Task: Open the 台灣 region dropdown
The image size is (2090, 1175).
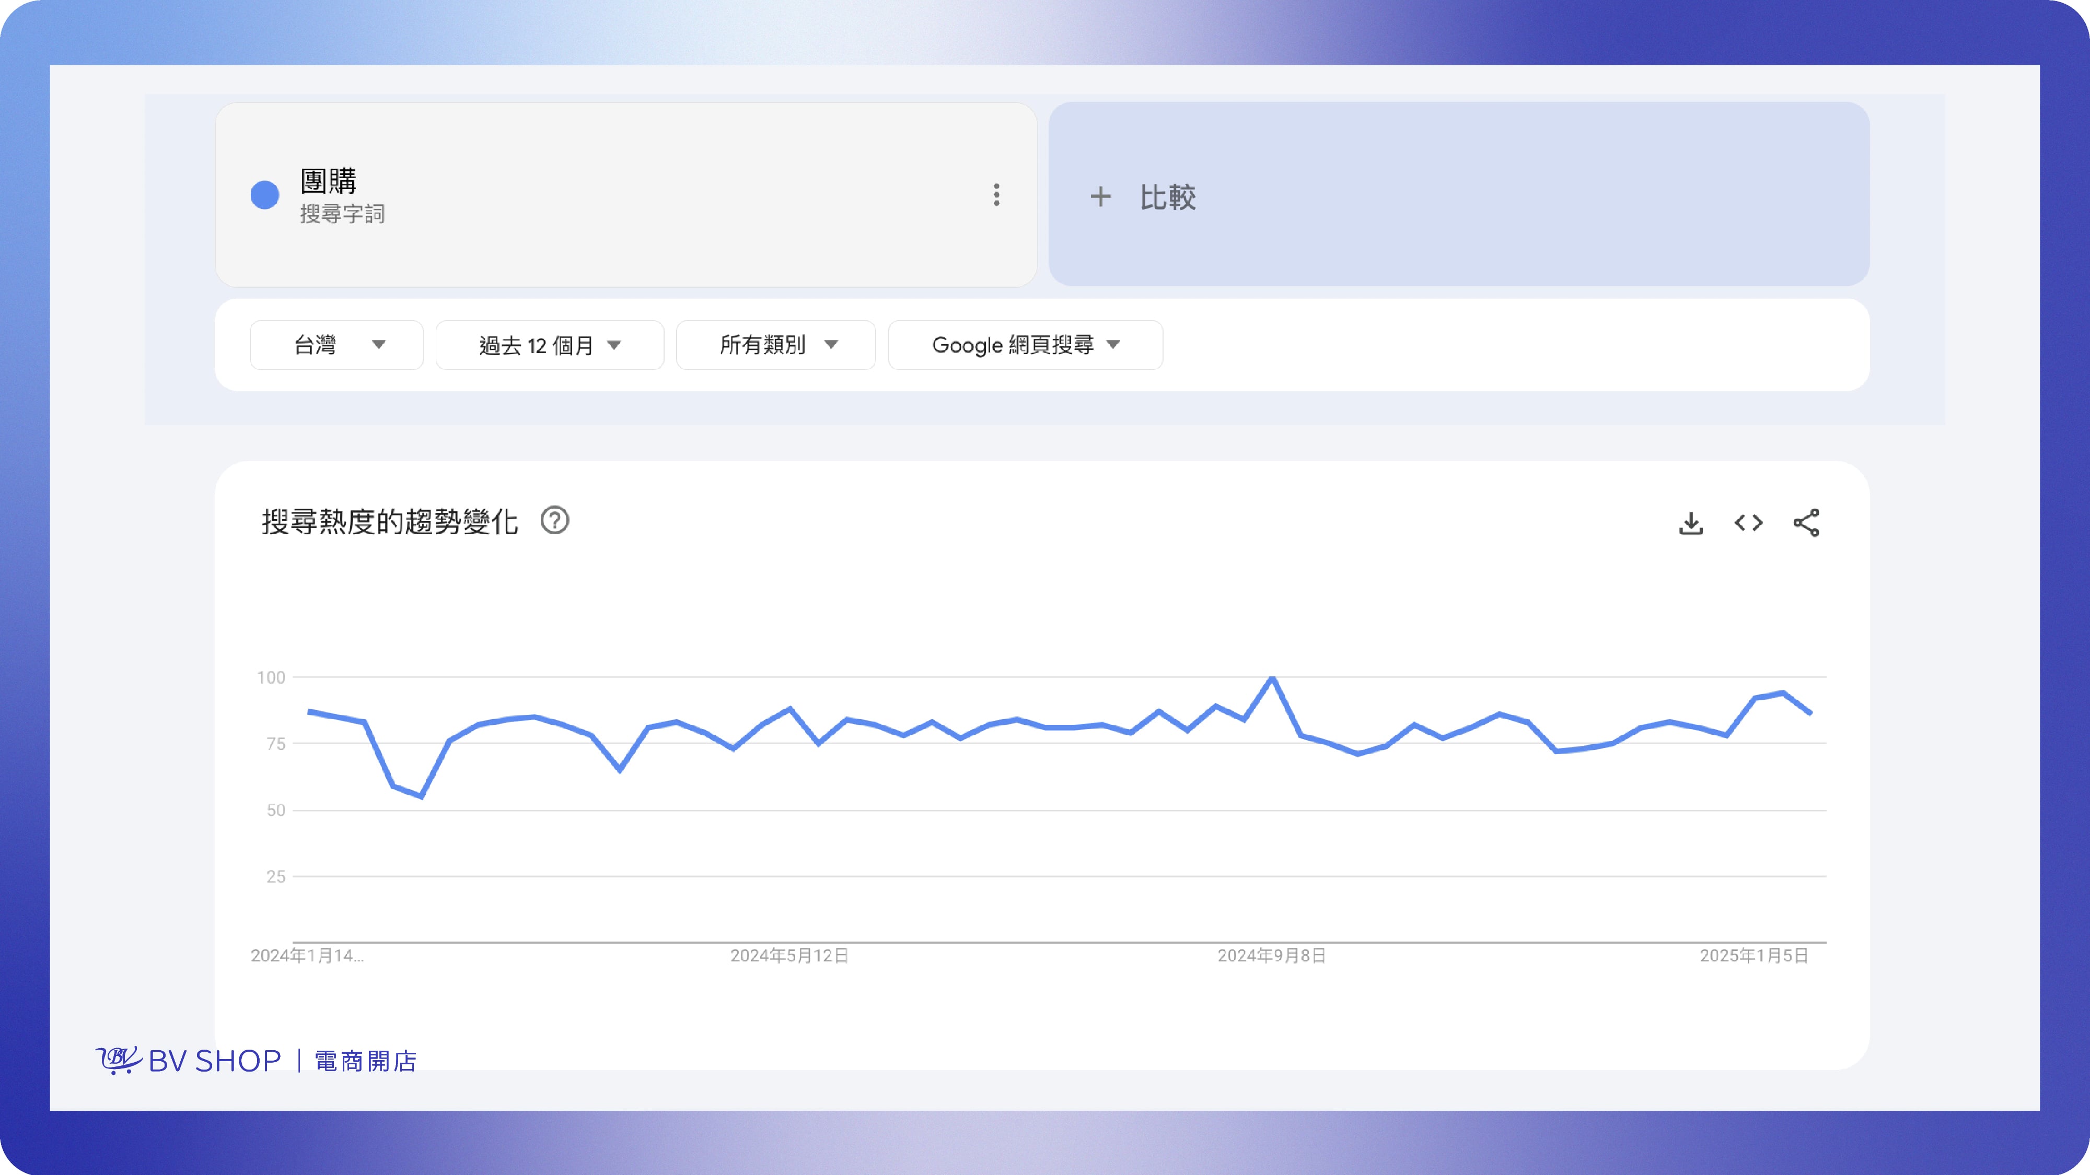Action: coord(336,345)
